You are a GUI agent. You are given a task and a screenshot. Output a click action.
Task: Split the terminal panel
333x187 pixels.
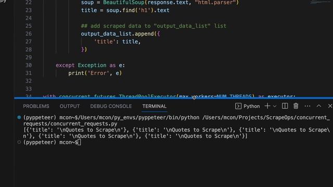[x=285, y=106]
